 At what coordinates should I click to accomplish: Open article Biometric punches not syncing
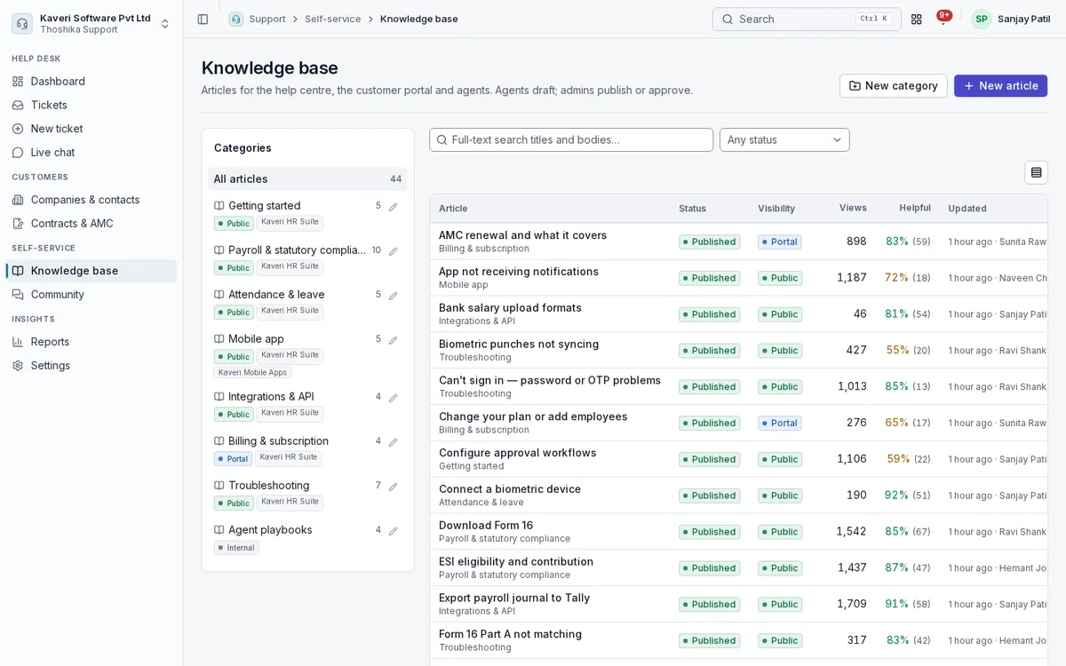pyautogui.click(x=519, y=345)
